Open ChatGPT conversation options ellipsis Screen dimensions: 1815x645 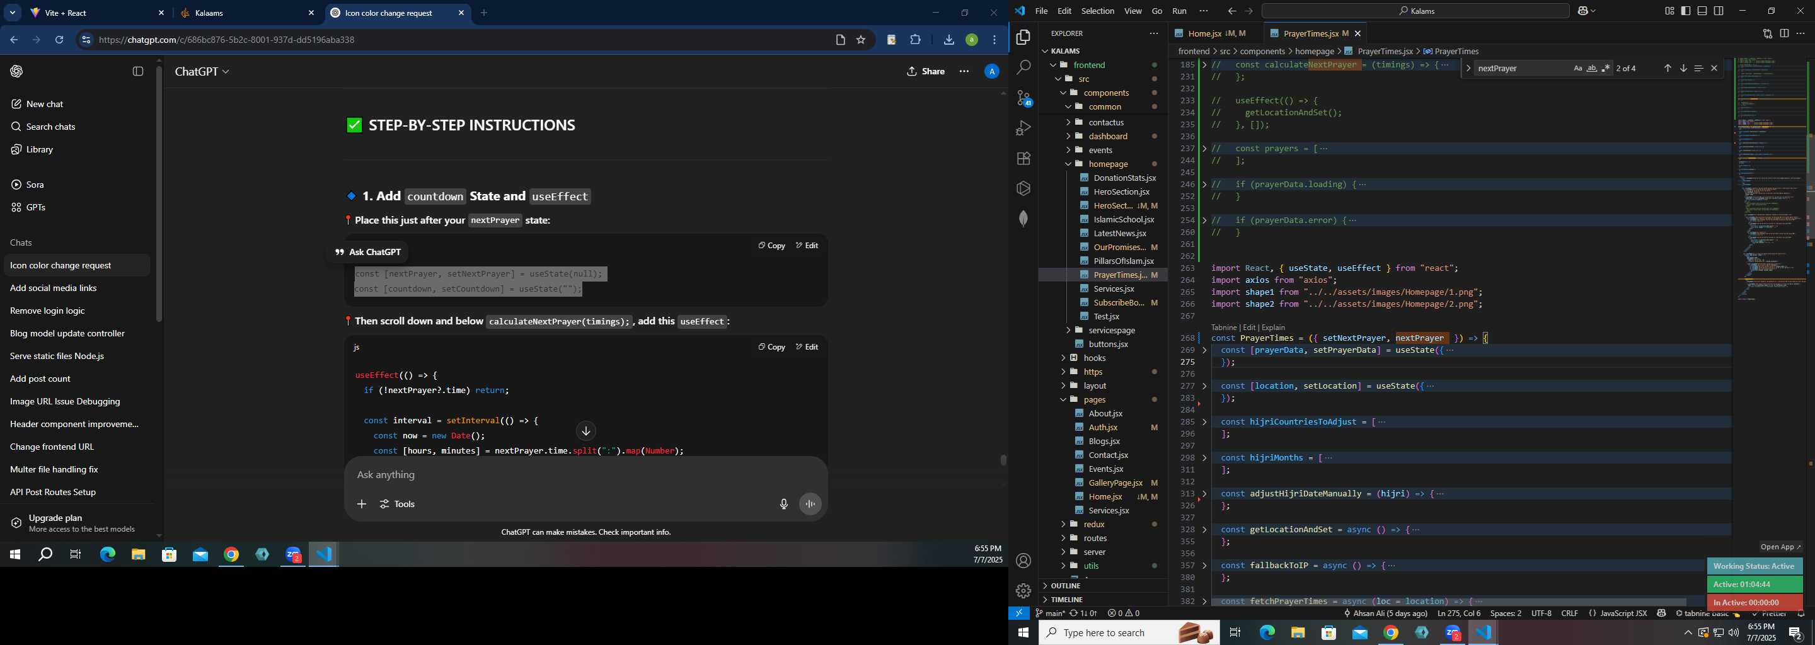pos(964,71)
